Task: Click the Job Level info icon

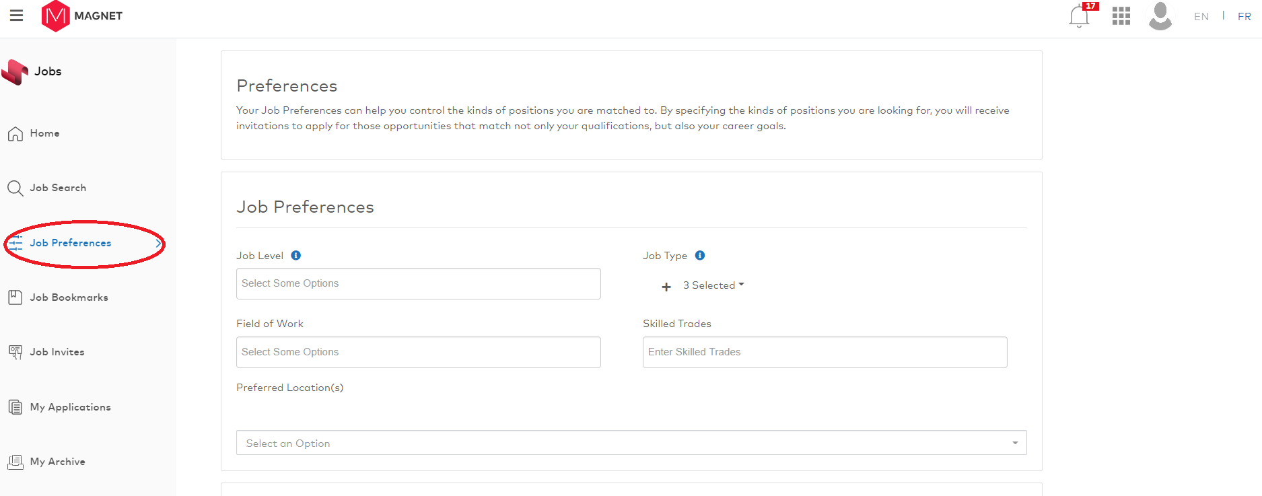Action: [296, 256]
